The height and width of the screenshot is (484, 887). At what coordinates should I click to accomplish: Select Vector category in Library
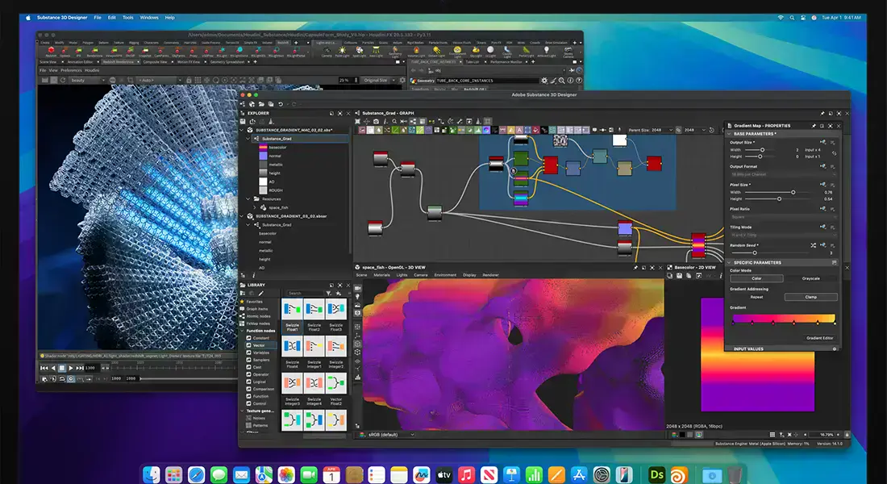pyautogui.click(x=259, y=345)
